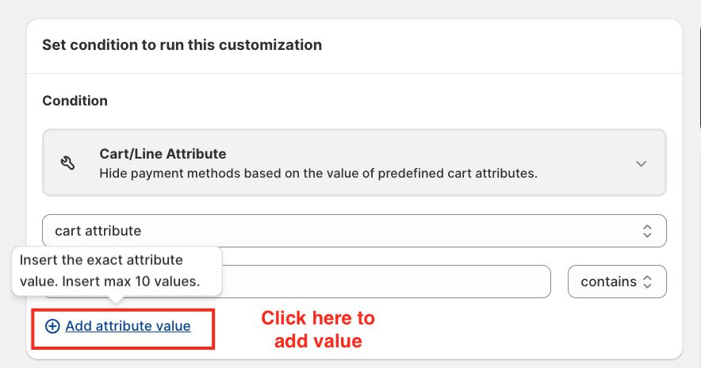Click the up-down arrows in cart attribute select
This screenshot has height=368, width=701.
pyautogui.click(x=647, y=231)
